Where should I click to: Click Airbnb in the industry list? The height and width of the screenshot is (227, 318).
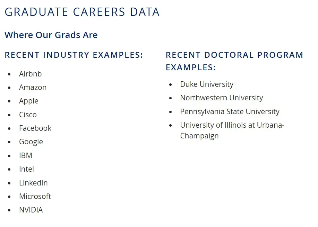coord(31,74)
